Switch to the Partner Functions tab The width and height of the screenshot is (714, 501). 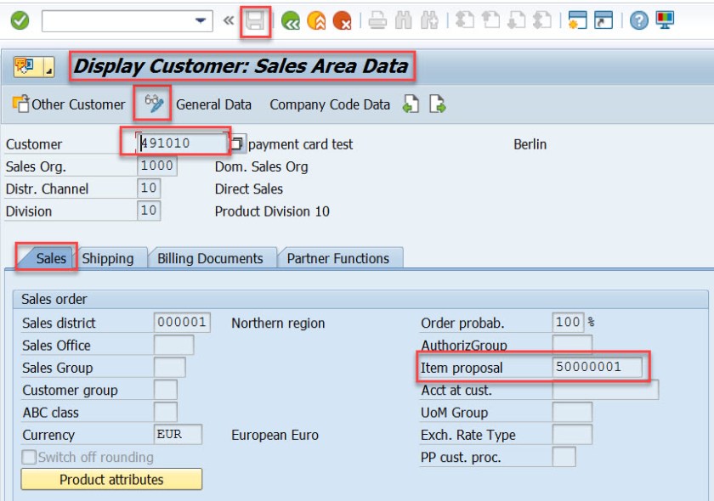click(338, 258)
